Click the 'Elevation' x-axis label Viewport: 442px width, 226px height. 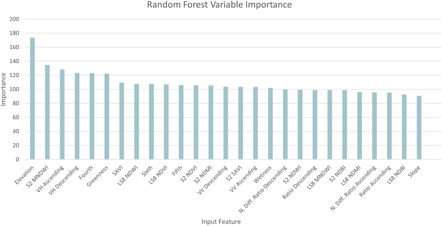[x=24, y=175]
